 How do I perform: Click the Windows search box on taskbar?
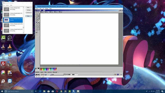coord(19,91)
